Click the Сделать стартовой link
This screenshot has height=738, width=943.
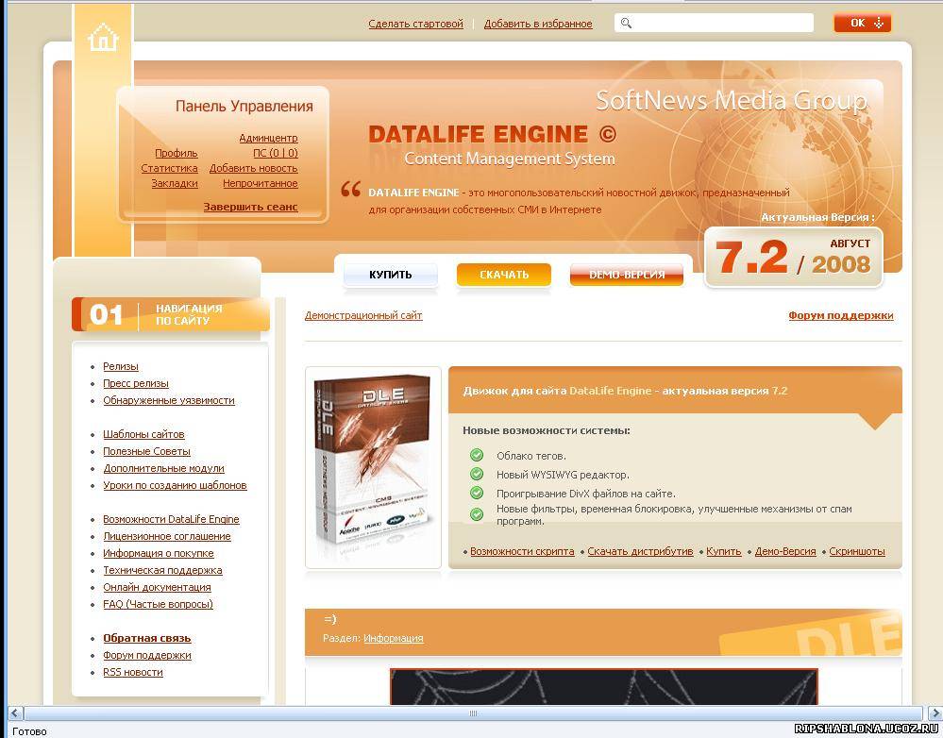[415, 24]
